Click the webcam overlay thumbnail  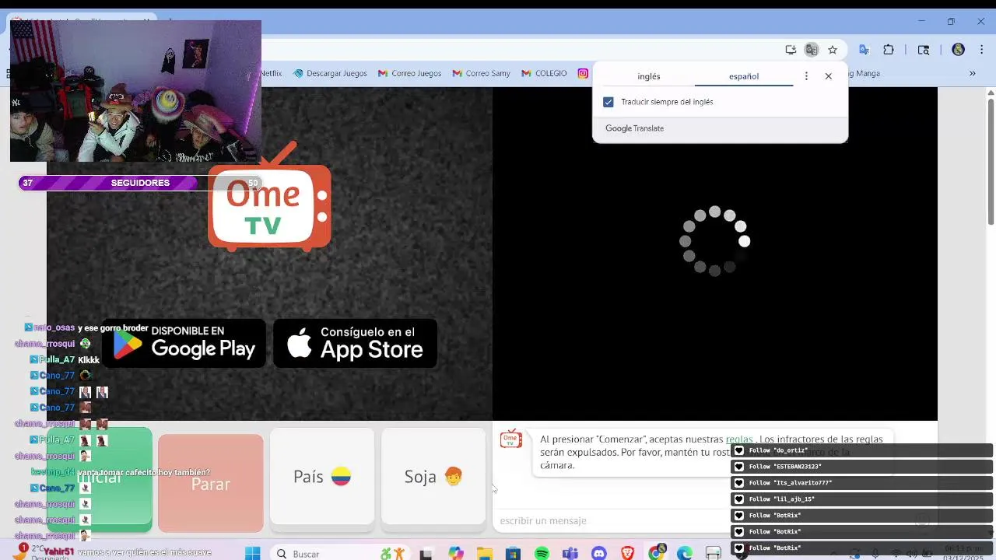click(135, 91)
